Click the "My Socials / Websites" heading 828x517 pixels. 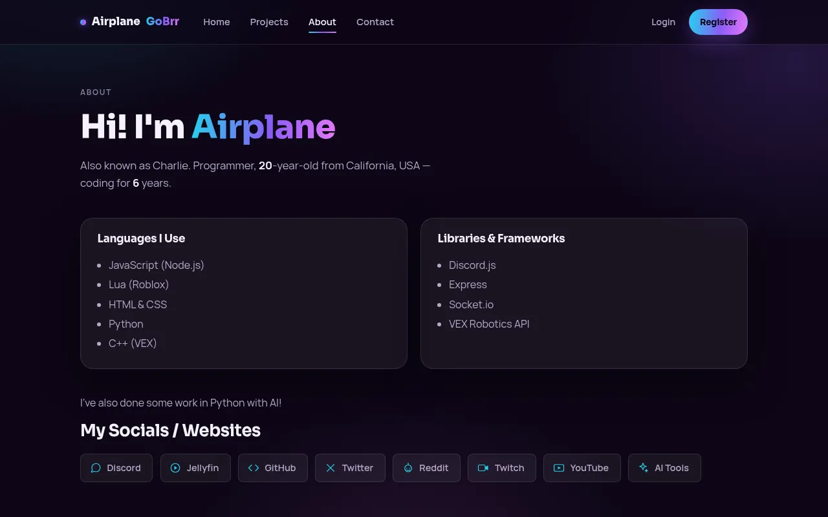[171, 430]
